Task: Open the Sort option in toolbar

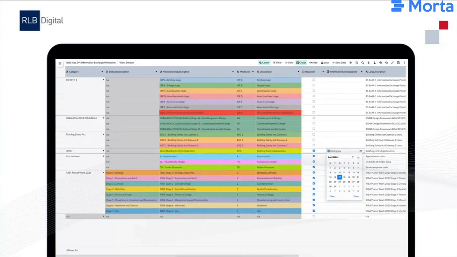Action: (289, 63)
